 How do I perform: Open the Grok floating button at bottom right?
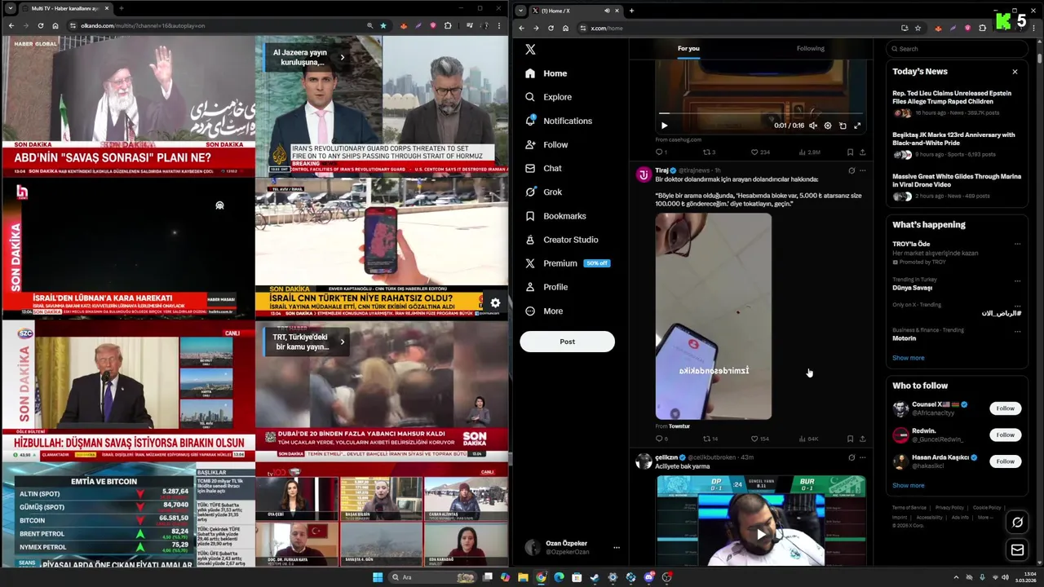(1017, 523)
